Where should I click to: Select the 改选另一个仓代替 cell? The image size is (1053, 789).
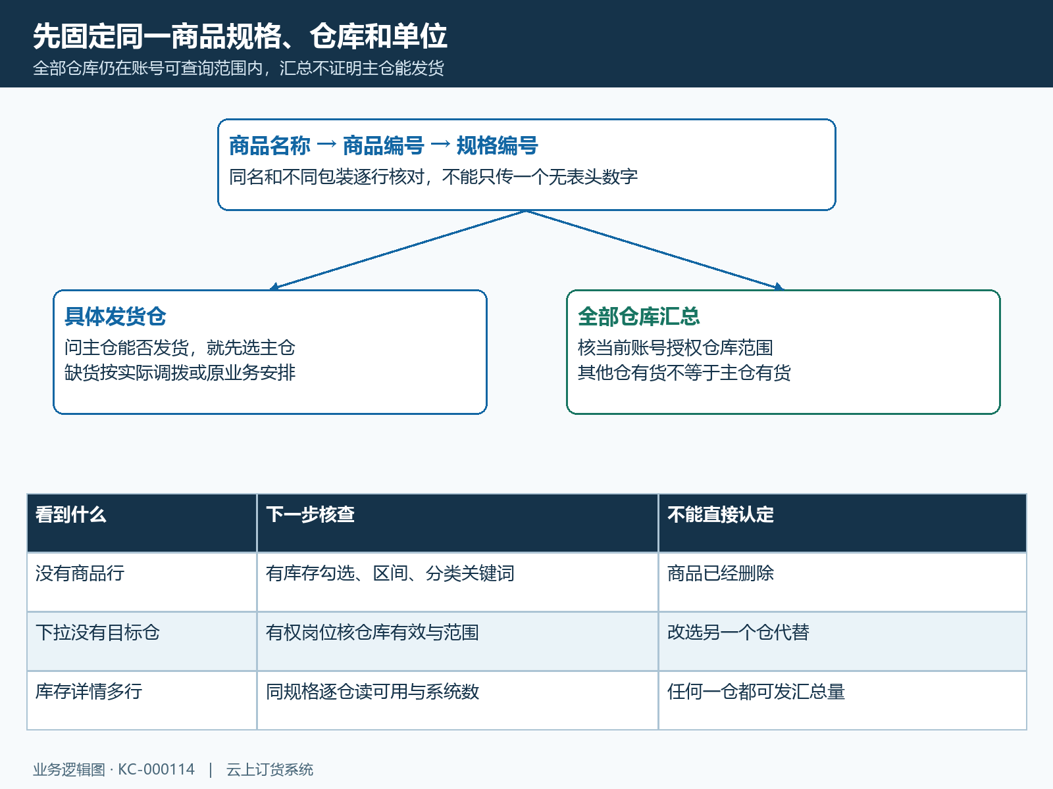(x=842, y=642)
